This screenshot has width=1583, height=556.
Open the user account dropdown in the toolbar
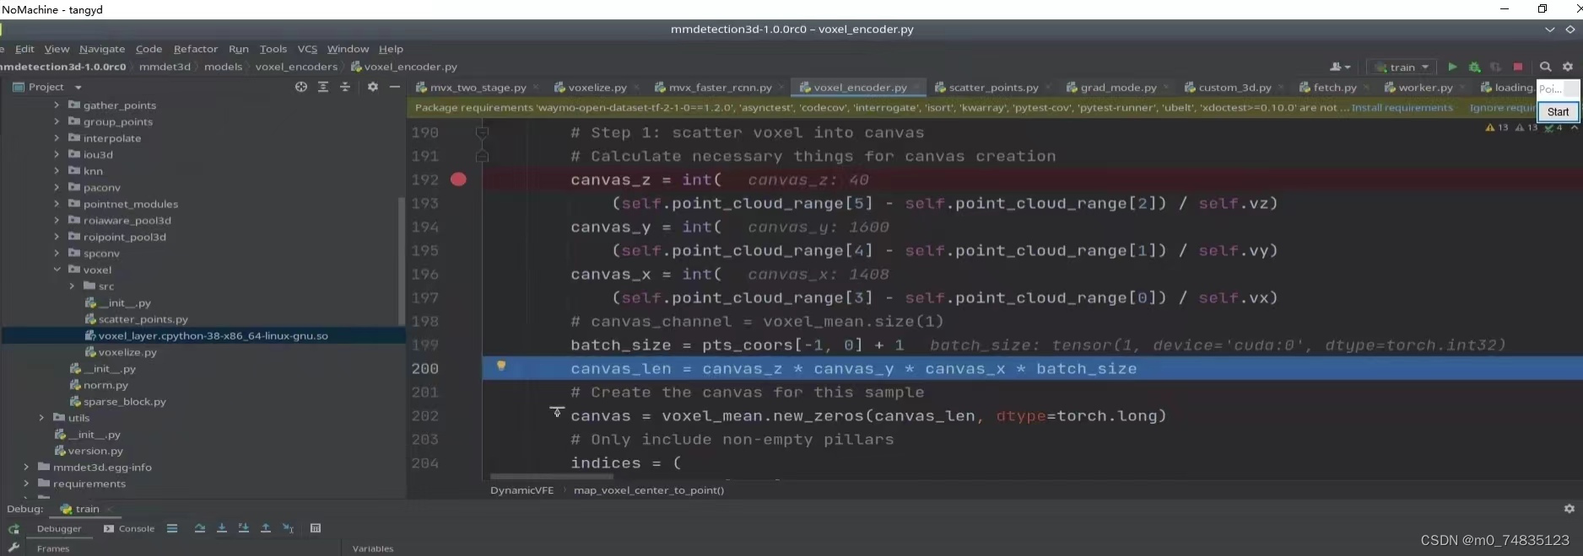click(1340, 67)
